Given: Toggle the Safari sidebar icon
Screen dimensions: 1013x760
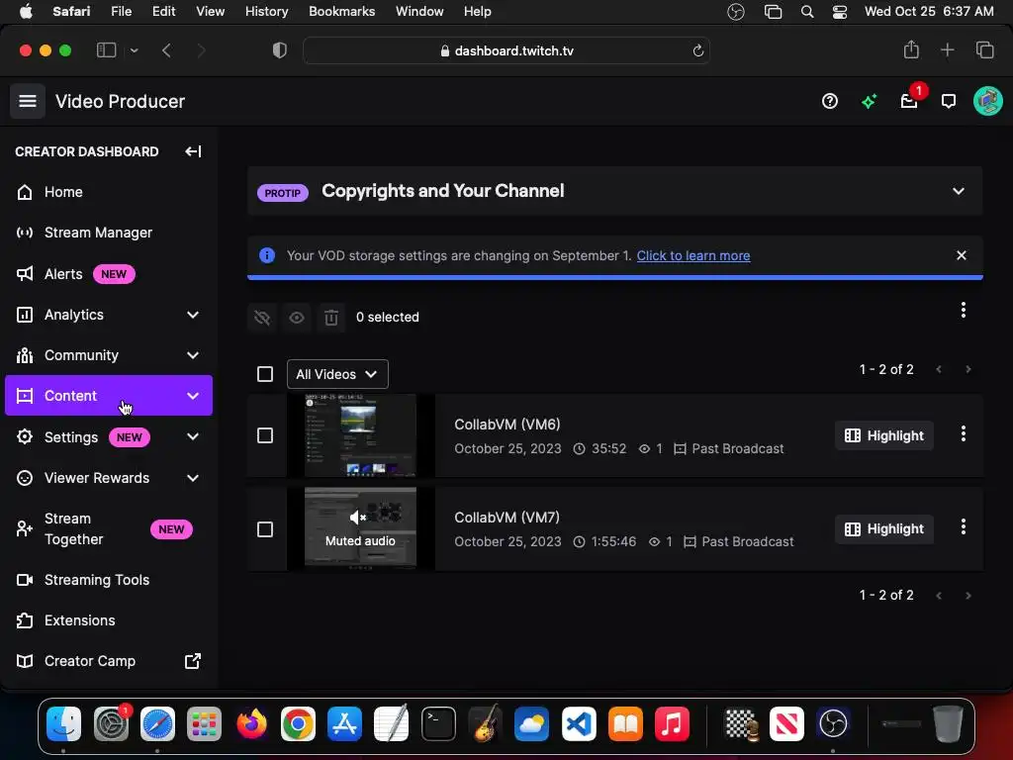Looking at the screenshot, I should click(106, 50).
